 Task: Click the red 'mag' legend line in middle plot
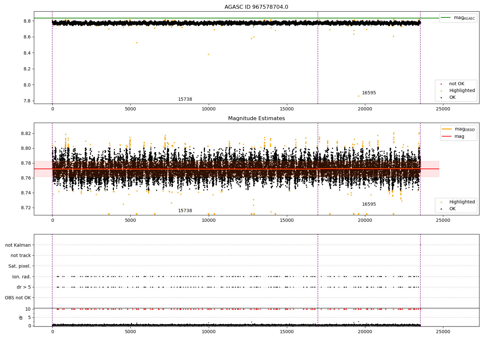pos(447,136)
